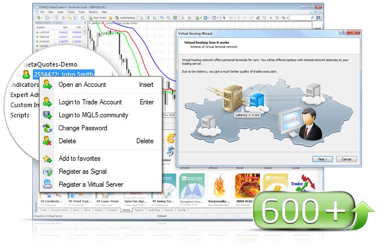Select the 2554422: John Smith account

pyautogui.click(x=63, y=74)
